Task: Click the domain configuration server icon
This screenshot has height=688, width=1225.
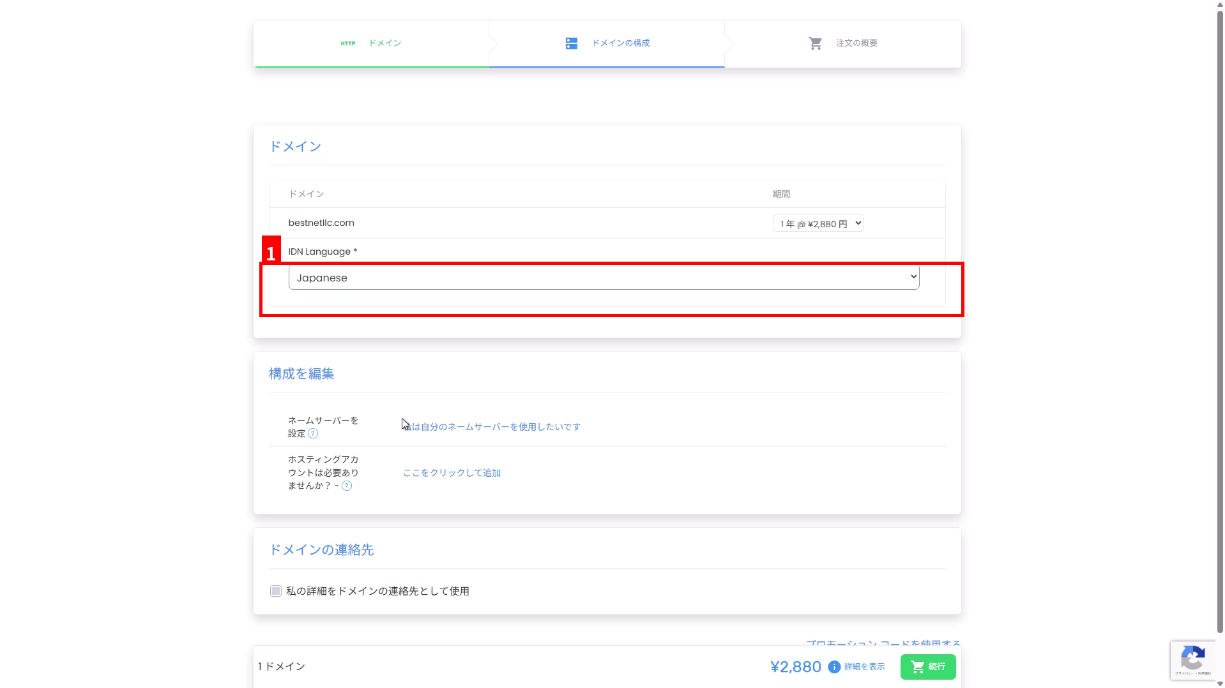Action: (x=571, y=43)
